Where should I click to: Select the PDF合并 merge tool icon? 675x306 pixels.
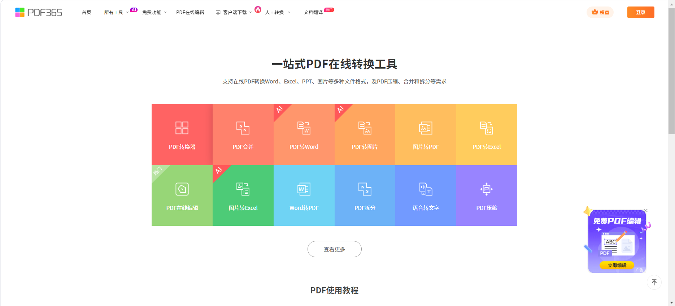(243, 128)
